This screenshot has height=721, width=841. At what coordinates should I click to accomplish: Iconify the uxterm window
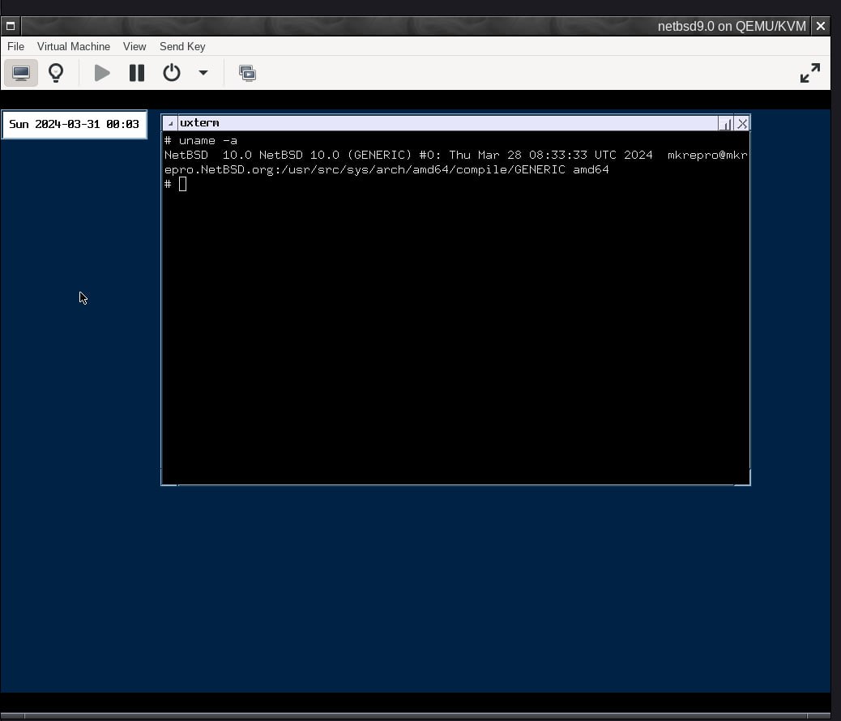pos(725,124)
